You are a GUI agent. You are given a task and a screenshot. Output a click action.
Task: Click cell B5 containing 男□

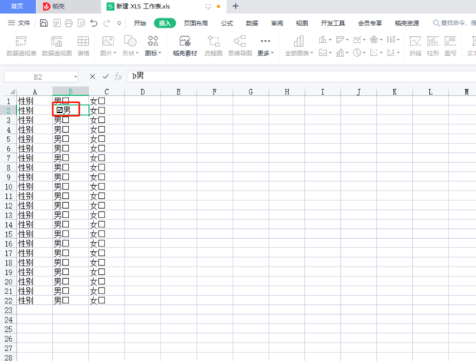point(71,139)
